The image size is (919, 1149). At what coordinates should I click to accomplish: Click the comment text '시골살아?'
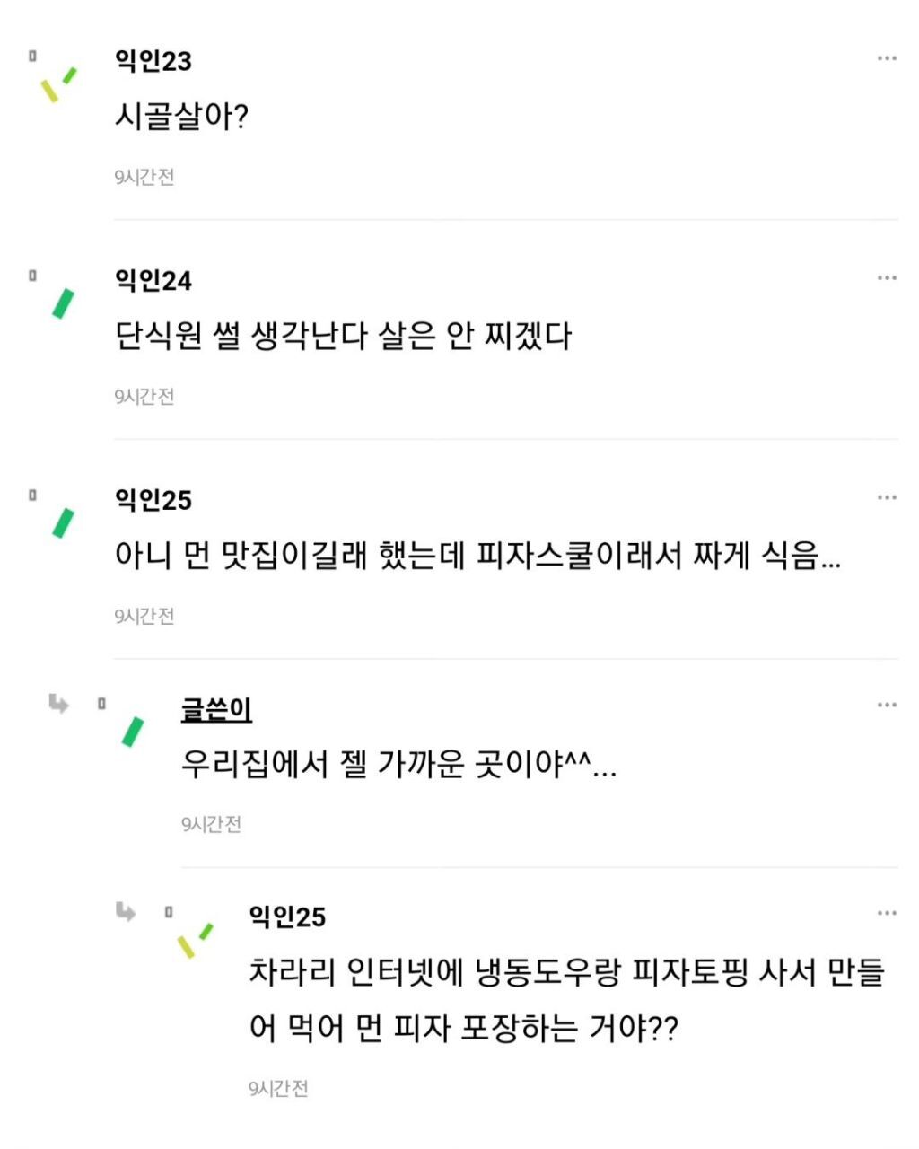click(x=181, y=117)
